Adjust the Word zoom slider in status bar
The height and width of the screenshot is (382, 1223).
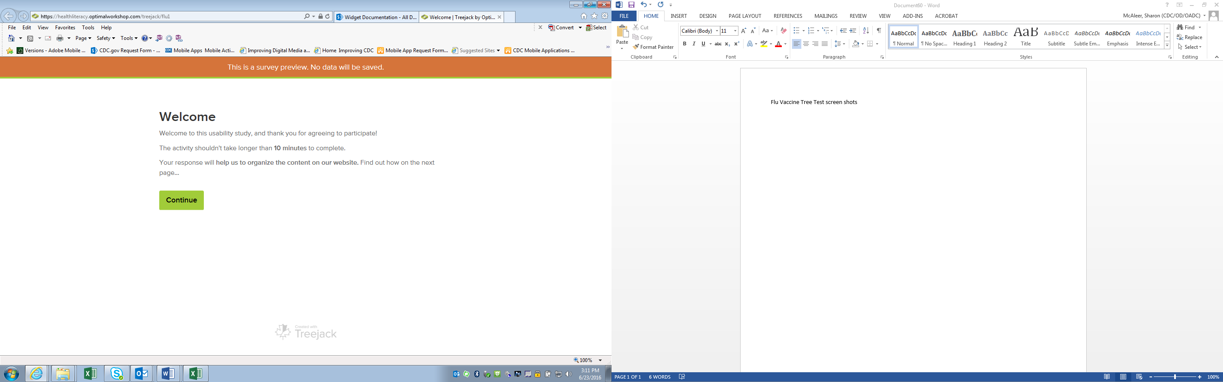point(1175,377)
